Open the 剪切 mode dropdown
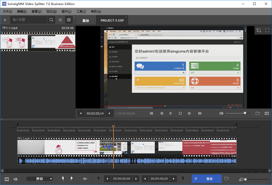This screenshot has width=272, height=185. [40, 179]
